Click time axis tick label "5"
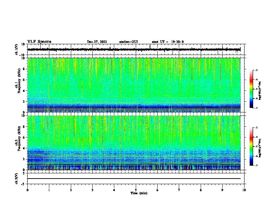Screen dimensions: 275x213 pos(136,190)
